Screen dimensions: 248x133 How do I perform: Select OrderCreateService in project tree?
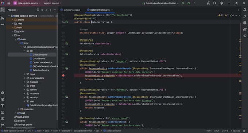(42, 63)
